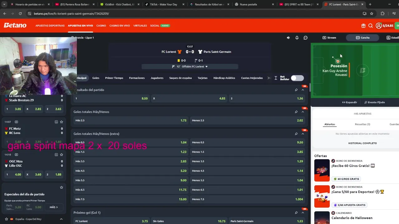Favorite the FC Metz vs RC Lens match
Viewport: 399px width, 224px height.
click(x=61, y=122)
